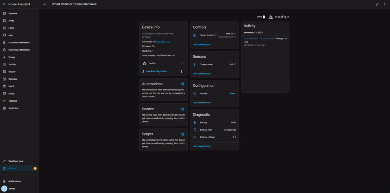Click the back arrow in header
Viewport: 390px width, 193px height.
(x=45, y=4)
